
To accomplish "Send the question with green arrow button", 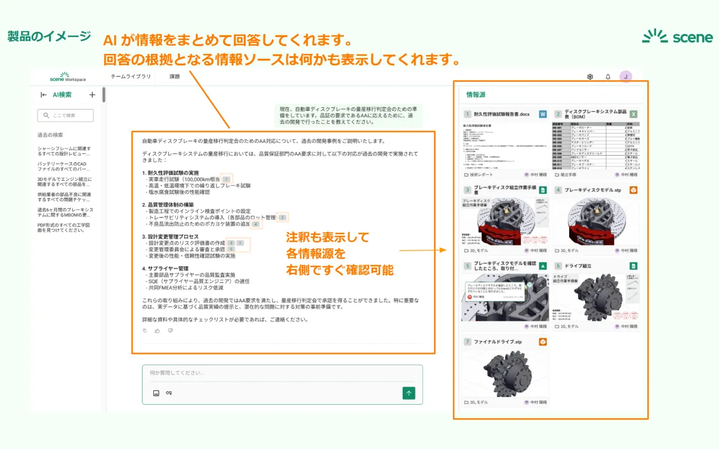I will (409, 393).
